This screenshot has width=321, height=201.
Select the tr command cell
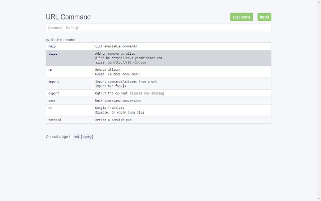coord(69,110)
